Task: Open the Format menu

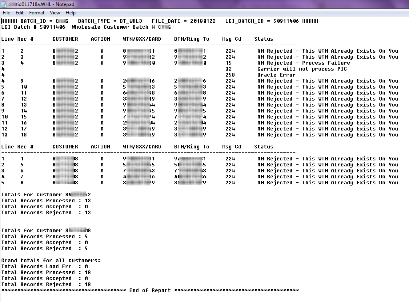Action: (x=36, y=13)
